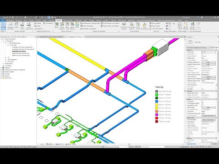Viewport: 219px width, 164px height.
Task: Click the Duct Legend tool
Action: 155,23
